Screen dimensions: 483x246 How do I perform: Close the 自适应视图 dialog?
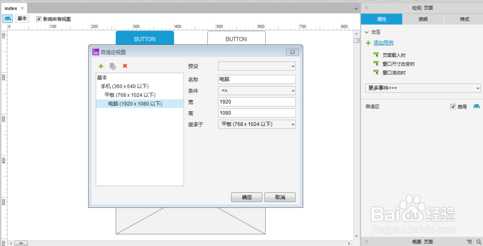292,52
